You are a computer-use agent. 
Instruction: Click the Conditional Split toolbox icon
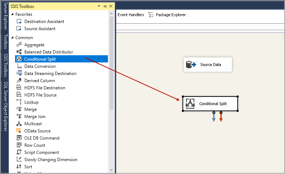pyautogui.click(x=19, y=59)
